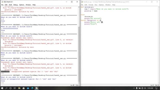Maximize the IDLE Shell window
Image resolution: width=160 pixels, height=90 pixels.
[x=72, y=2]
